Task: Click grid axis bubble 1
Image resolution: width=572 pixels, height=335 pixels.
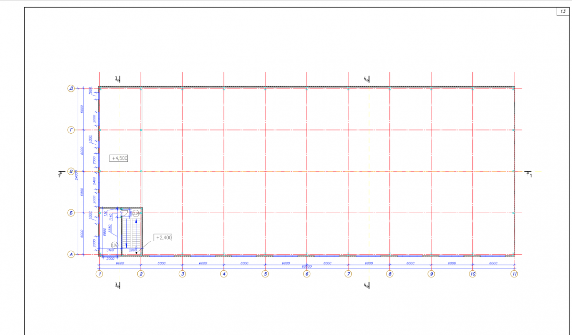Action: (99, 274)
